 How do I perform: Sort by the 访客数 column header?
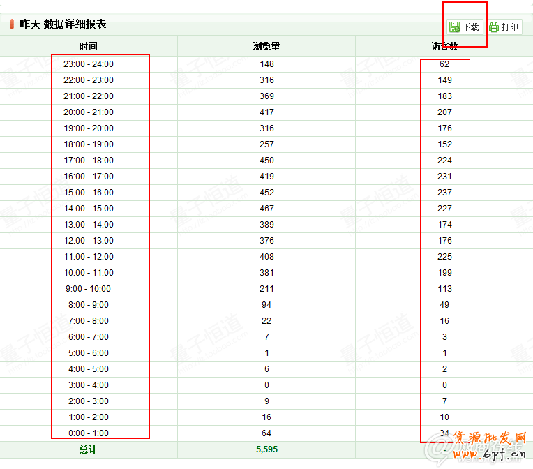coord(444,47)
